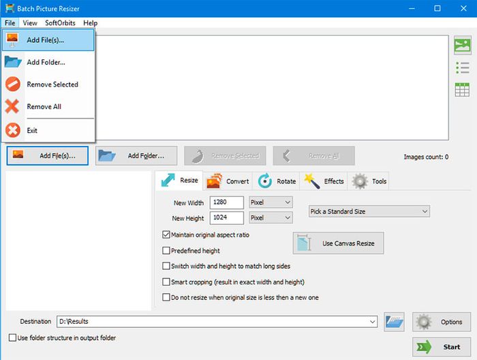Click the browse destination folder icon
The width and height of the screenshot is (477, 360).
click(x=395, y=322)
